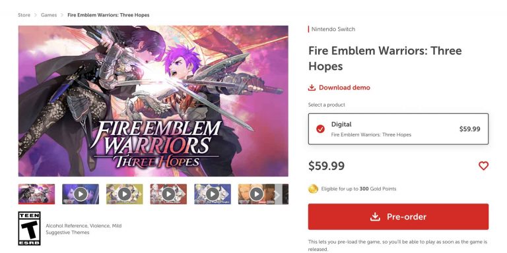
Task: Select the first key art thumbnail
Action: [x=36, y=194]
